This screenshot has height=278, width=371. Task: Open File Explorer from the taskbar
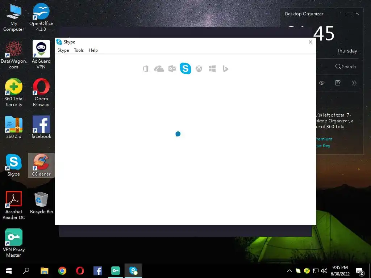tap(44, 271)
